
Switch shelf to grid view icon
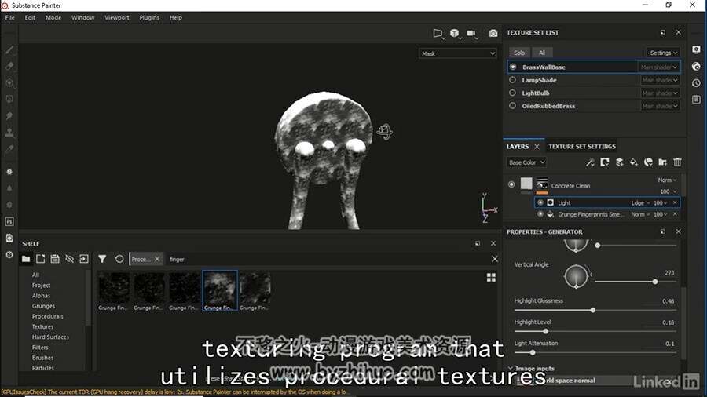pyautogui.click(x=491, y=277)
